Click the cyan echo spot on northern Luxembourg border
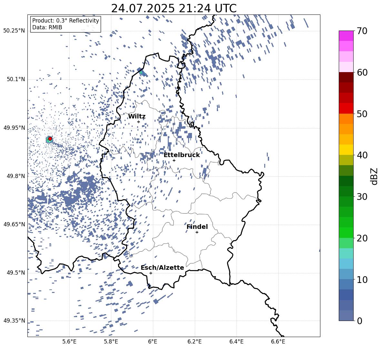Image resolution: width=382 pixels, height=348 pixels. coord(141,72)
